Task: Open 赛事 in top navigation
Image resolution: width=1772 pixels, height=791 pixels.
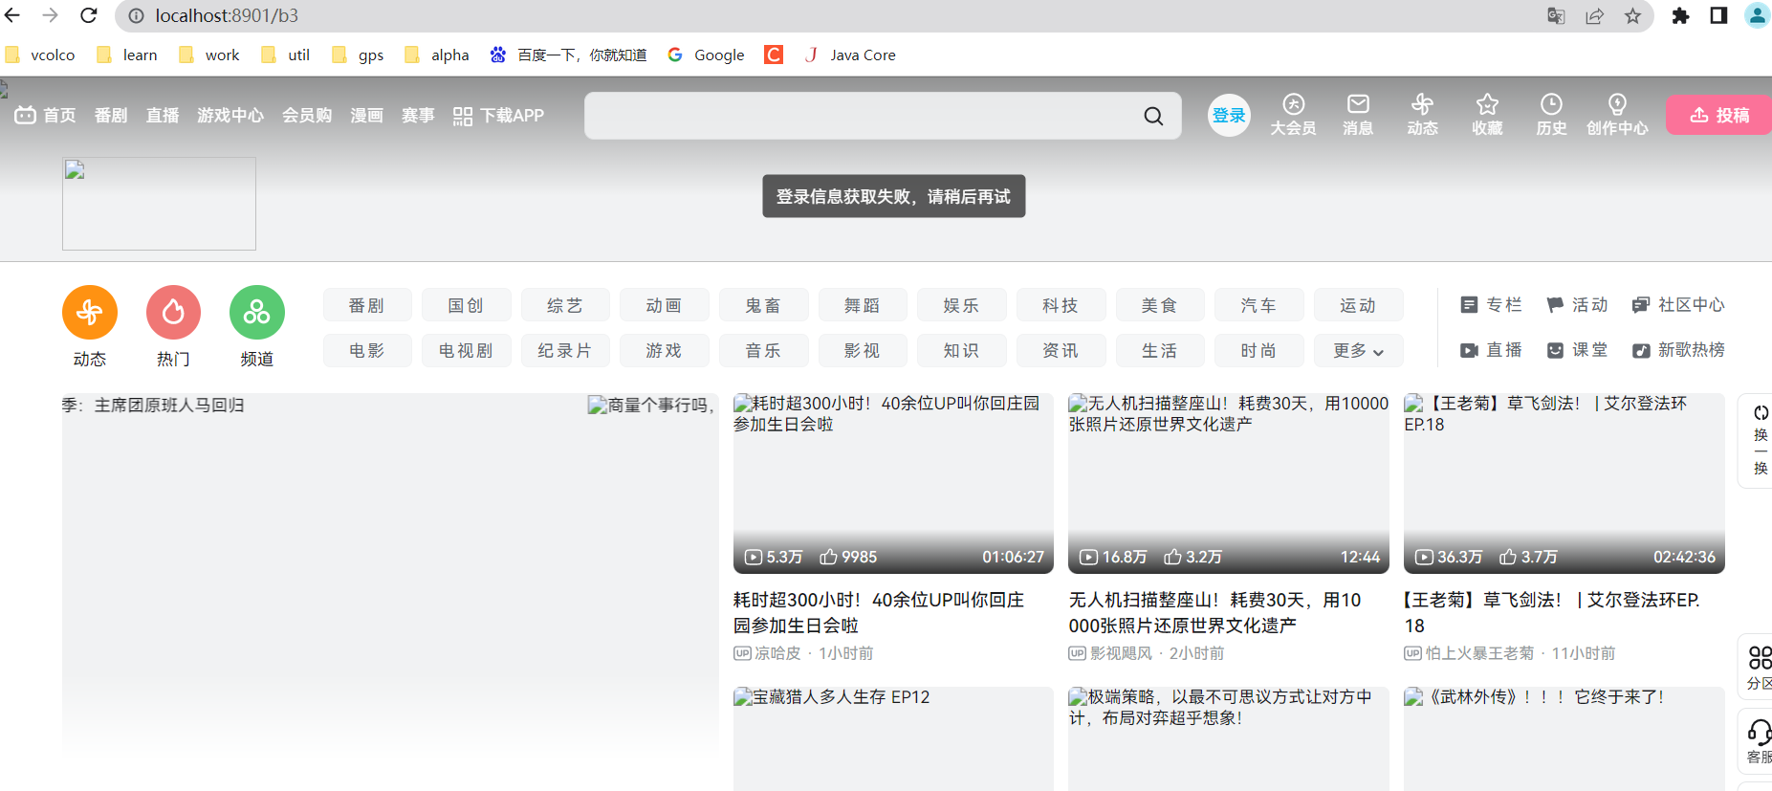Action: pos(418,115)
